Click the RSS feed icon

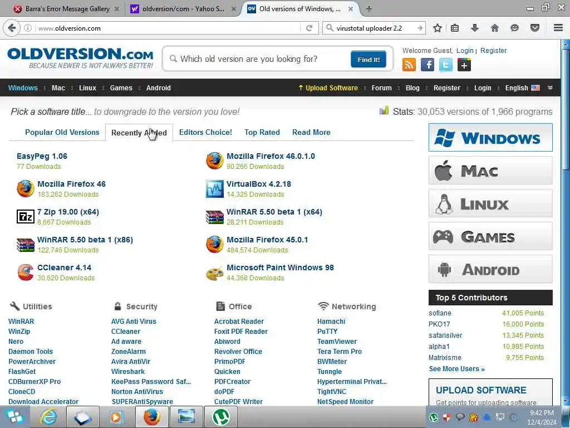tap(409, 65)
